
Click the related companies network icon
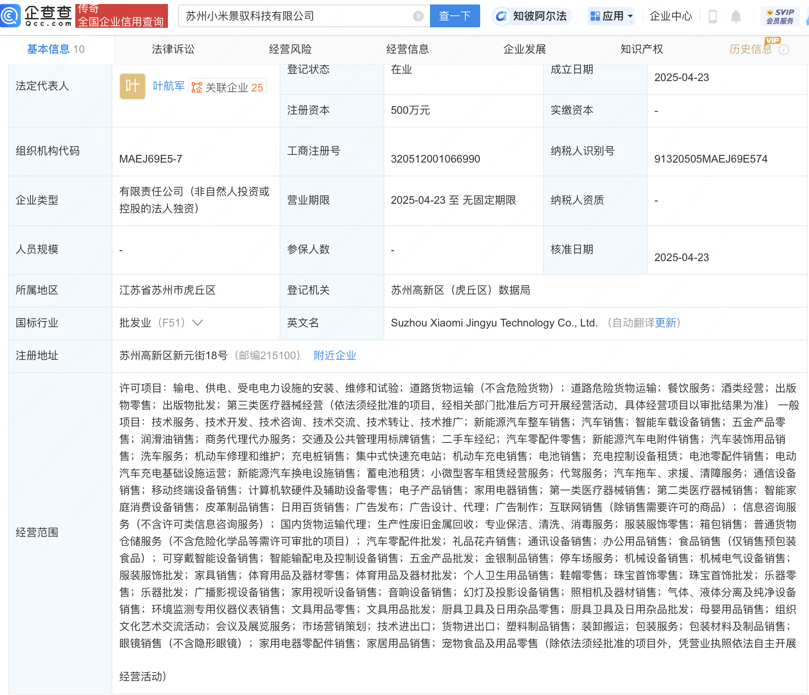pyautogui.click(x=197, y=87)
